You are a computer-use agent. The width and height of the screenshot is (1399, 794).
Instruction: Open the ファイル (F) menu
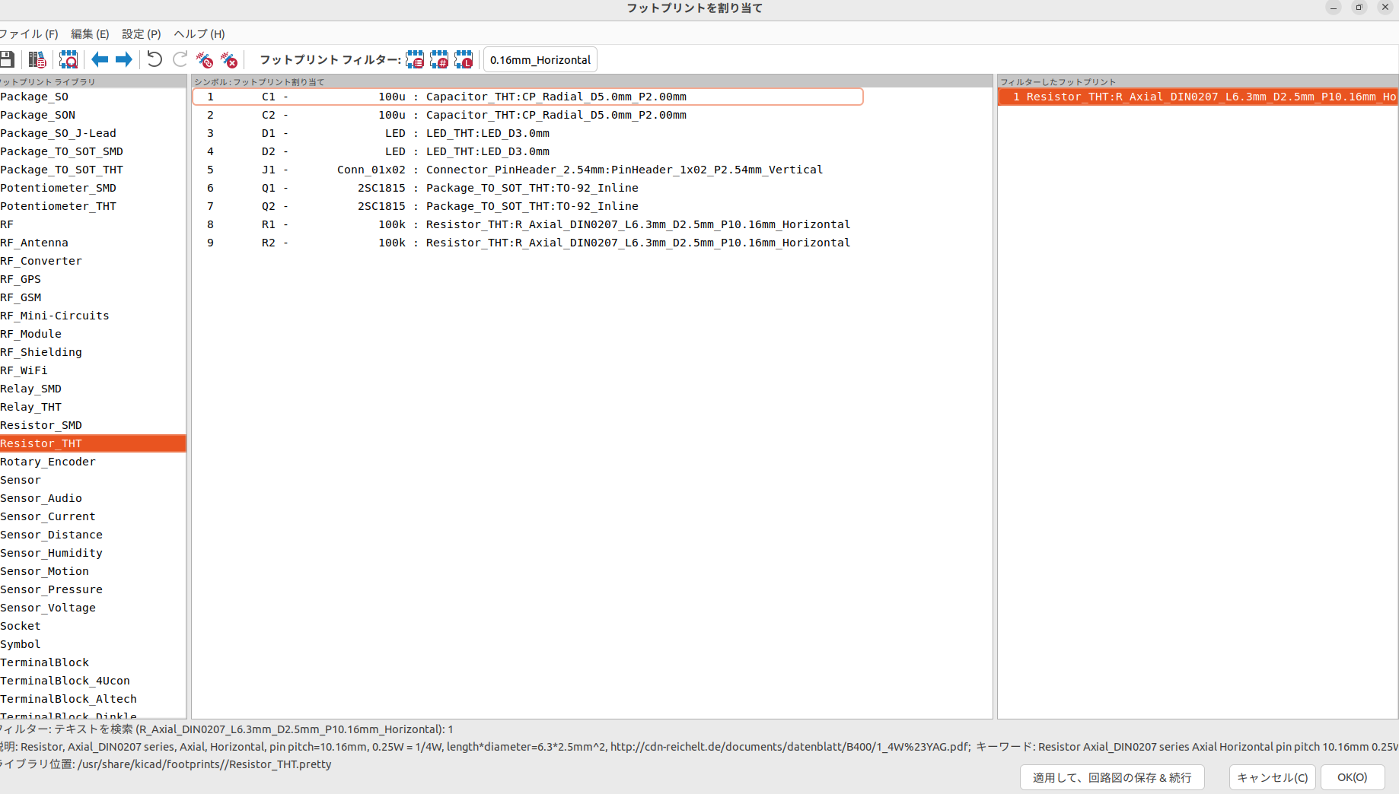pos(29,33)
